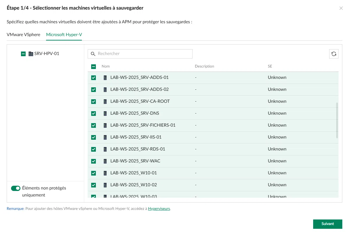Disable the Éléments non protégés uniquement switch
349x232 pixels.
point(16,188)
